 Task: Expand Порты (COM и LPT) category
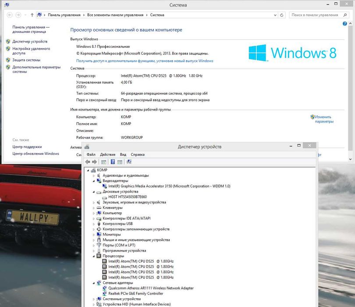pyautogui.click(x=94, y=245)
